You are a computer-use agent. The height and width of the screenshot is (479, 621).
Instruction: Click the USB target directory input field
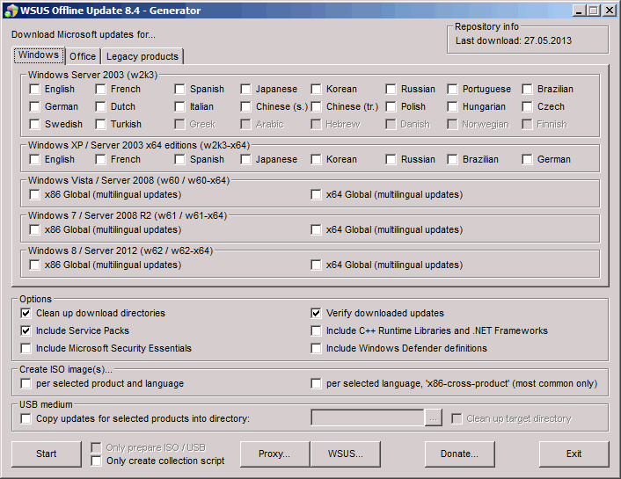[368, 418]
